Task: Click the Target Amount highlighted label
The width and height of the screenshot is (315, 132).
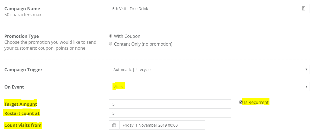Action: tap(21, 104)
